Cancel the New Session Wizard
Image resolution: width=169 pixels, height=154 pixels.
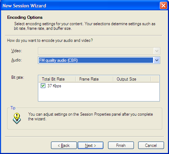point(151,145)
